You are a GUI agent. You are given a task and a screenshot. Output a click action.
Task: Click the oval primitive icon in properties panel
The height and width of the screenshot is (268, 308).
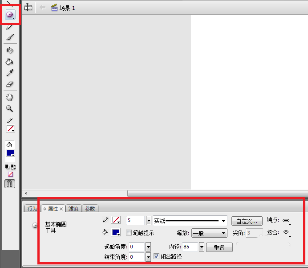(x=35, y=225)
